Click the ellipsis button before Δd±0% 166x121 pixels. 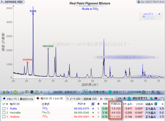[51, 92]
